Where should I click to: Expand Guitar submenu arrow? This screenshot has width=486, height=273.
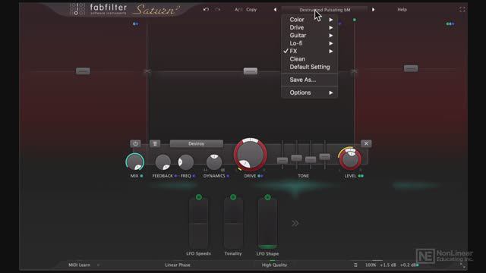click(331, 36)
